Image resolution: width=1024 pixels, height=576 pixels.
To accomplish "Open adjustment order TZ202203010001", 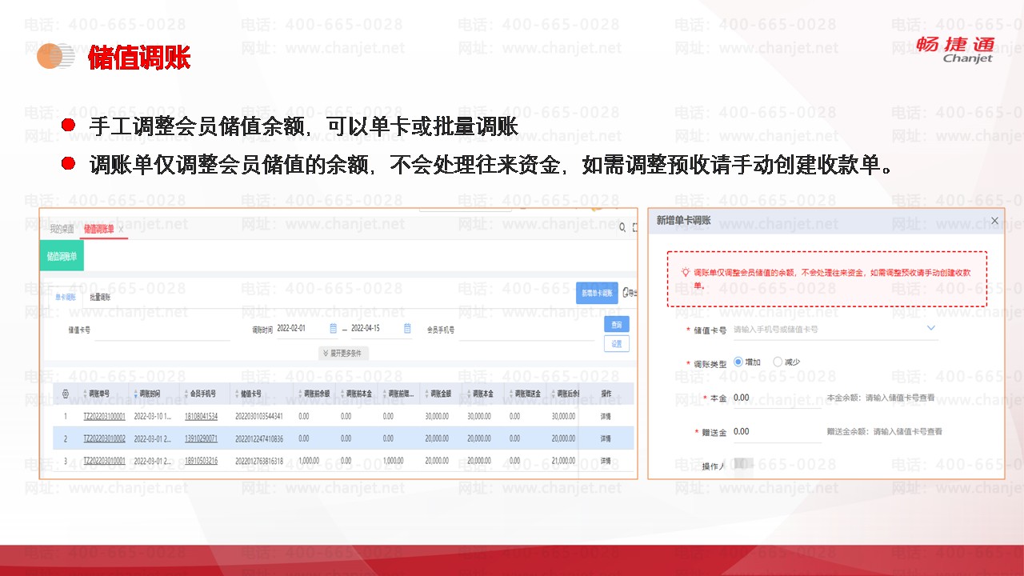I will [x=104, y=461].
